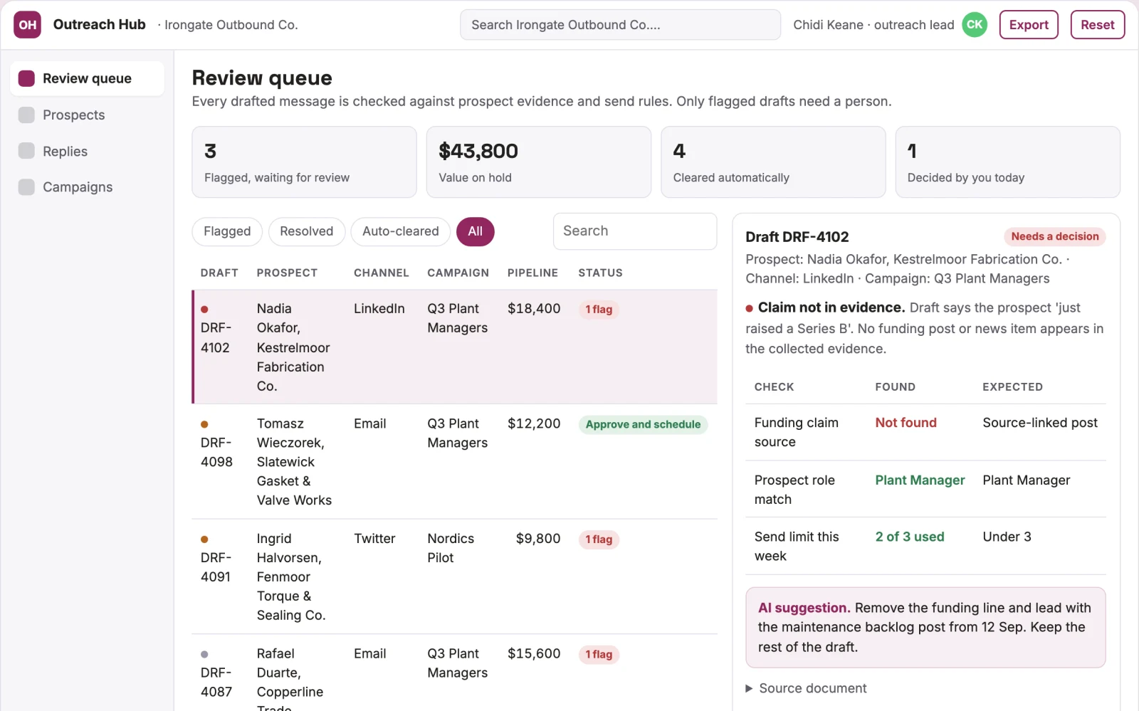Switch to the Resolved filter

click(x=307, y=231)
